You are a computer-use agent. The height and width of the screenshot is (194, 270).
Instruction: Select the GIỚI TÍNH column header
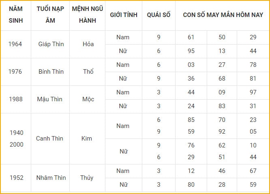point(124,15)
